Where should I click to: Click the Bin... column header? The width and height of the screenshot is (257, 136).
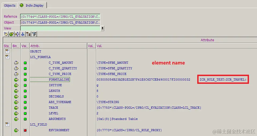click(x=16, y=46)
